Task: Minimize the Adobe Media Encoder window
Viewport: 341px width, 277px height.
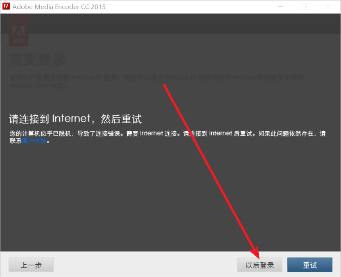Action: 280,7
